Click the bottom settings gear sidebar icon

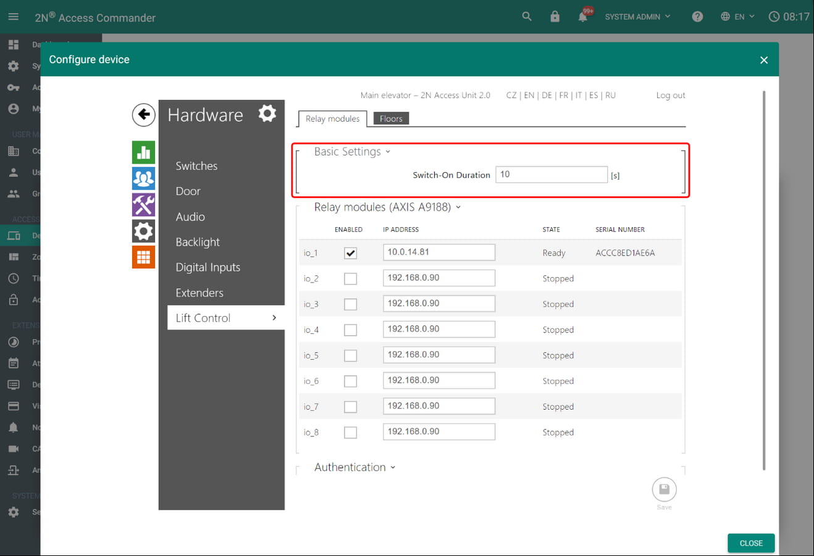point(14,512)
